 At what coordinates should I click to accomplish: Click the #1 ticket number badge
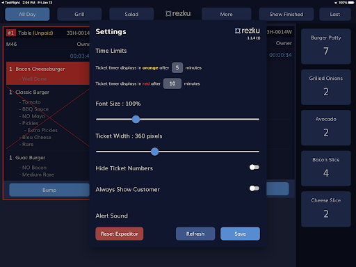pos(11,33)
